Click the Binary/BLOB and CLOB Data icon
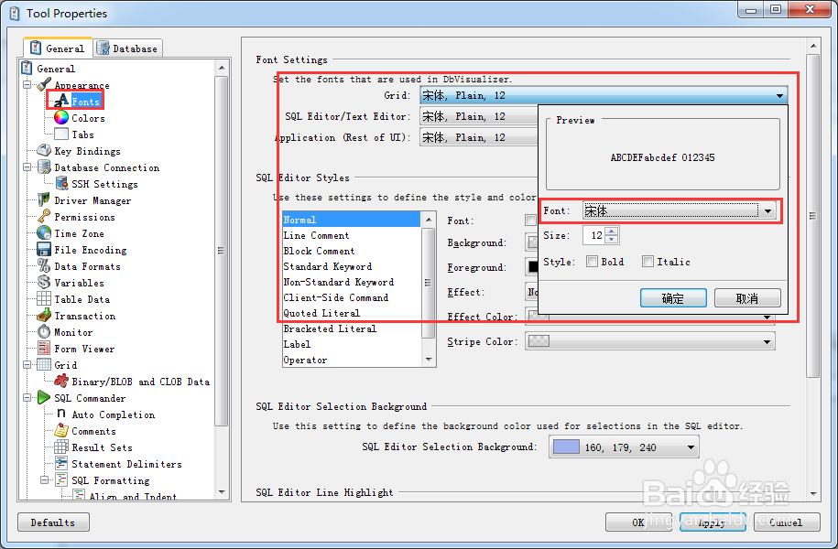This screenshot has width=838, height=549. (x=61, y=382)
